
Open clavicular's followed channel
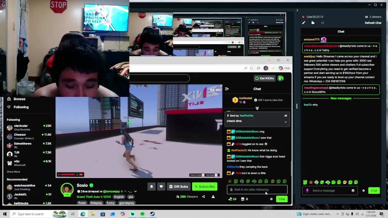pyautogui.click(x=29, y=127)
